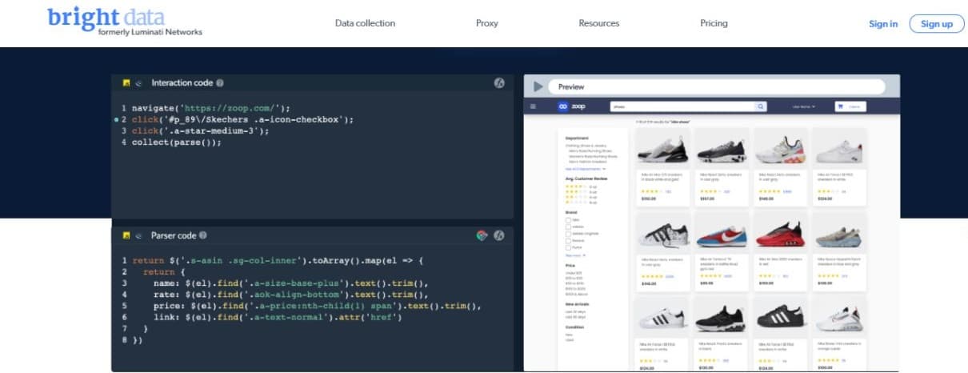Image resolution: width=968 pixels, height=373 pixels.
Task: Click the Sign up button
Action: click(937, 24)
